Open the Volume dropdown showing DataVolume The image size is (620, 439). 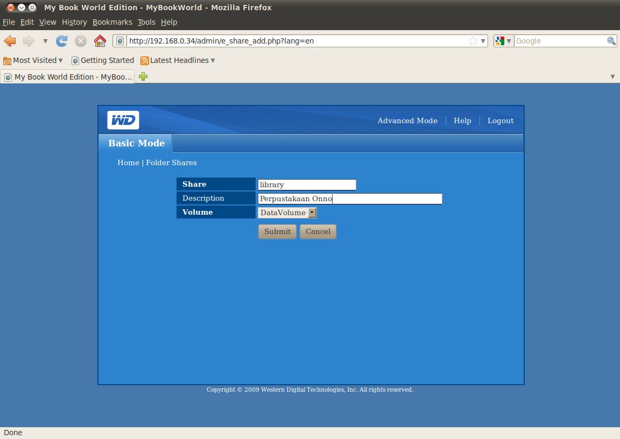287,213
